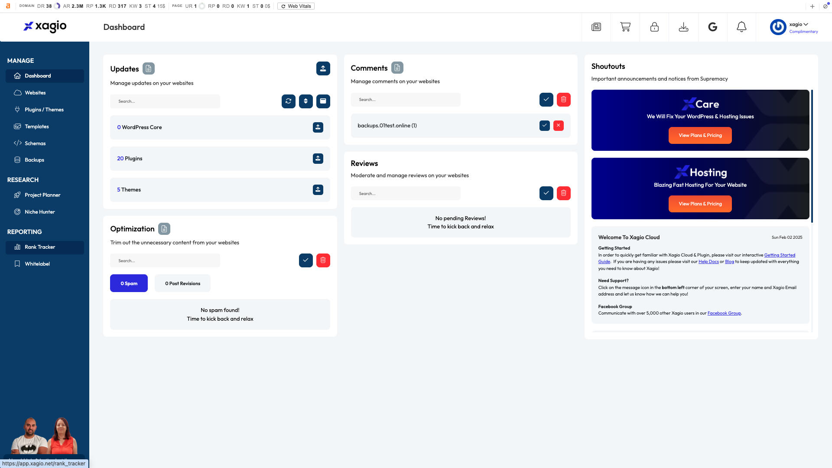Click the Updates search field
Viewport: 832px width, 468px height.
point(165,101)
